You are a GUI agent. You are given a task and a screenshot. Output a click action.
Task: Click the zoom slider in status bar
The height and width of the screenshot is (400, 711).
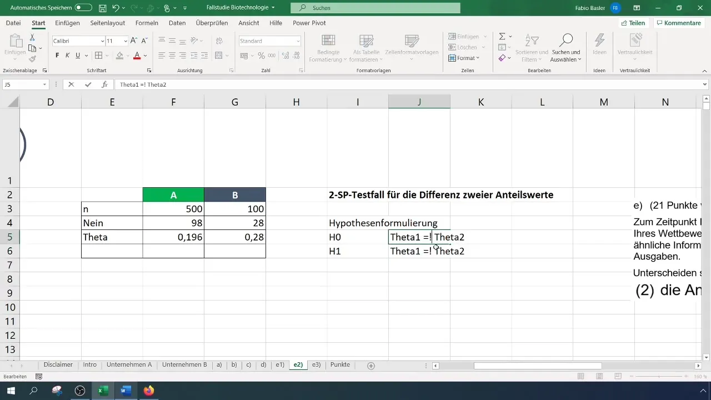point(659,377)
